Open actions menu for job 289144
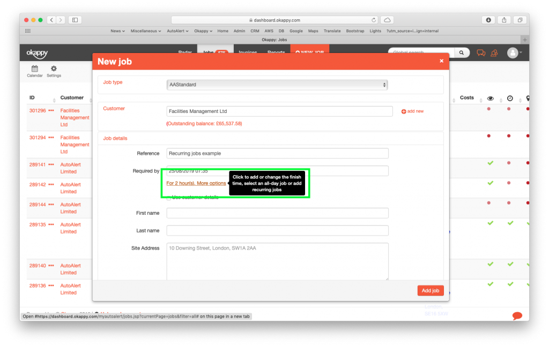 click(51, 204)
